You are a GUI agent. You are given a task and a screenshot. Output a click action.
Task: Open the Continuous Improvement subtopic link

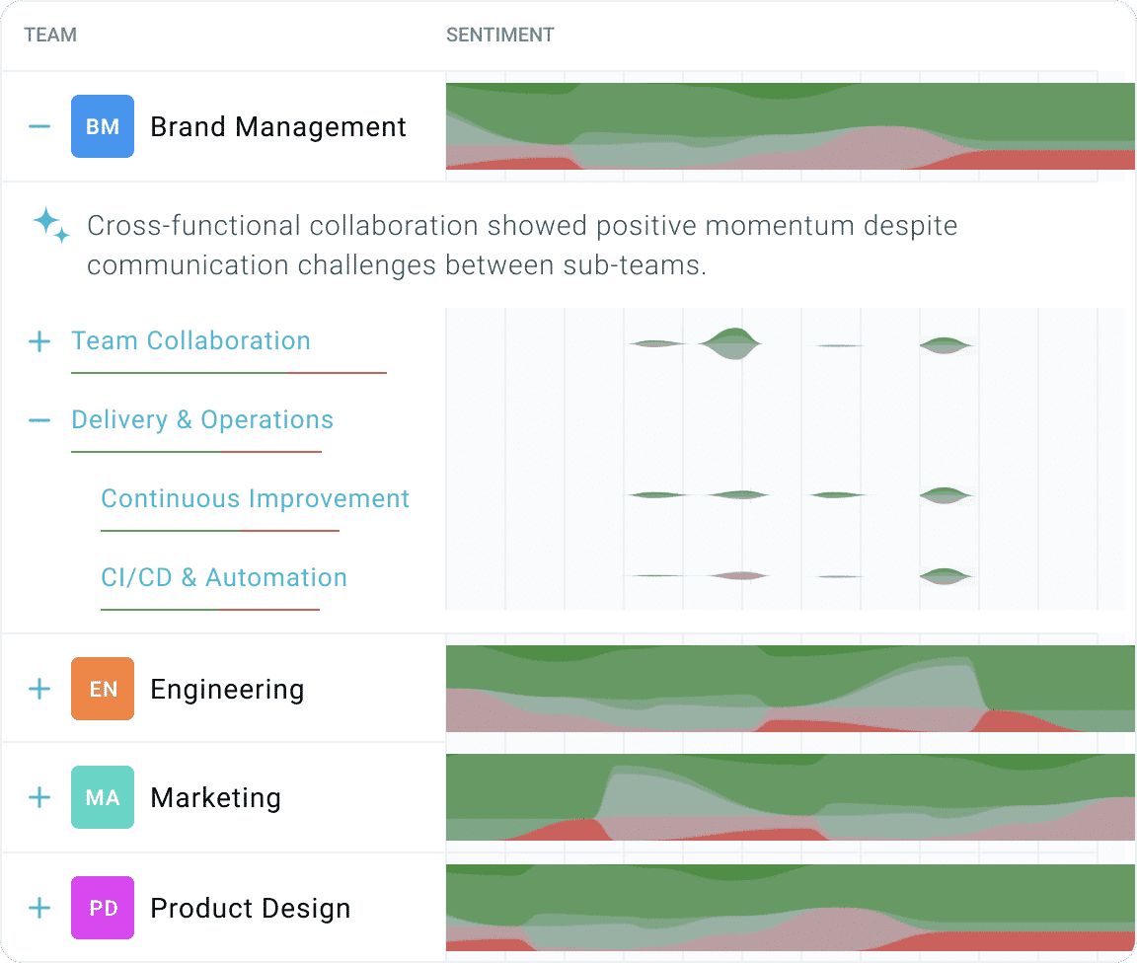tap(255, 499)
